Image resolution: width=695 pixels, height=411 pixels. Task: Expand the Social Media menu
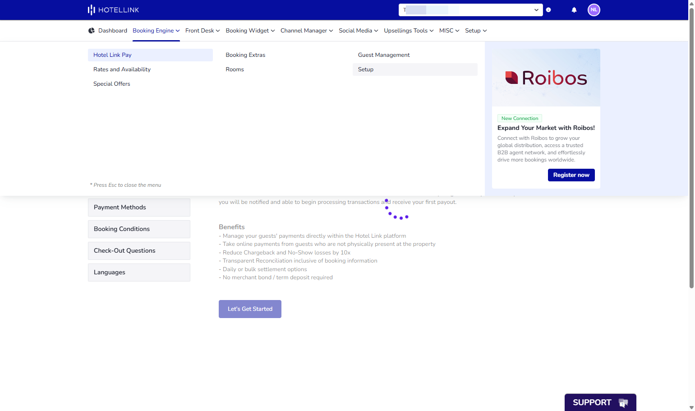click(x=359, y=31)
